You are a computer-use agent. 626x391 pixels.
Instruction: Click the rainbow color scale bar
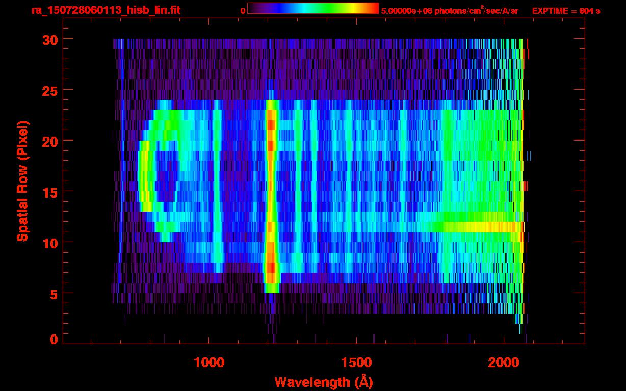point(313,8)
